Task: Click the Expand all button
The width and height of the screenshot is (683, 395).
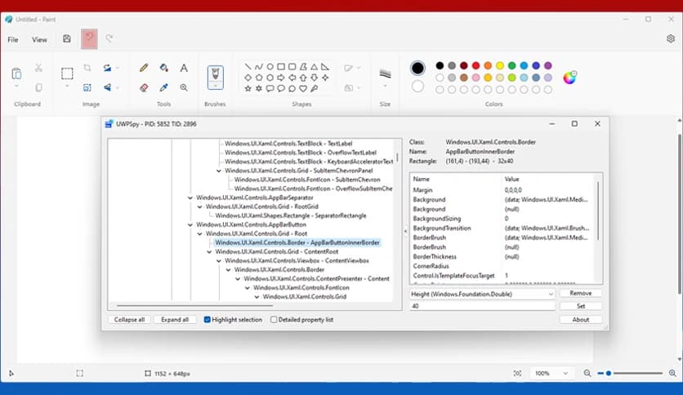Action: [x=175, y=320]
